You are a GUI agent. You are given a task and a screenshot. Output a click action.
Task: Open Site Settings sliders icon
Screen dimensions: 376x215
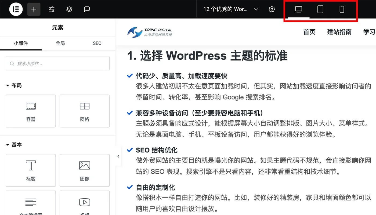pos(52,9)
